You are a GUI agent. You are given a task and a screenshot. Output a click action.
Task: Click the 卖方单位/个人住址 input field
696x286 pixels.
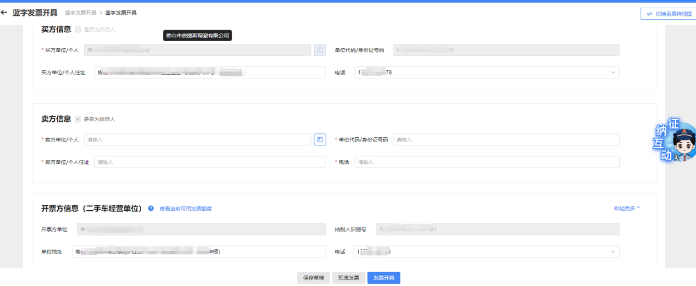[210, 162]
